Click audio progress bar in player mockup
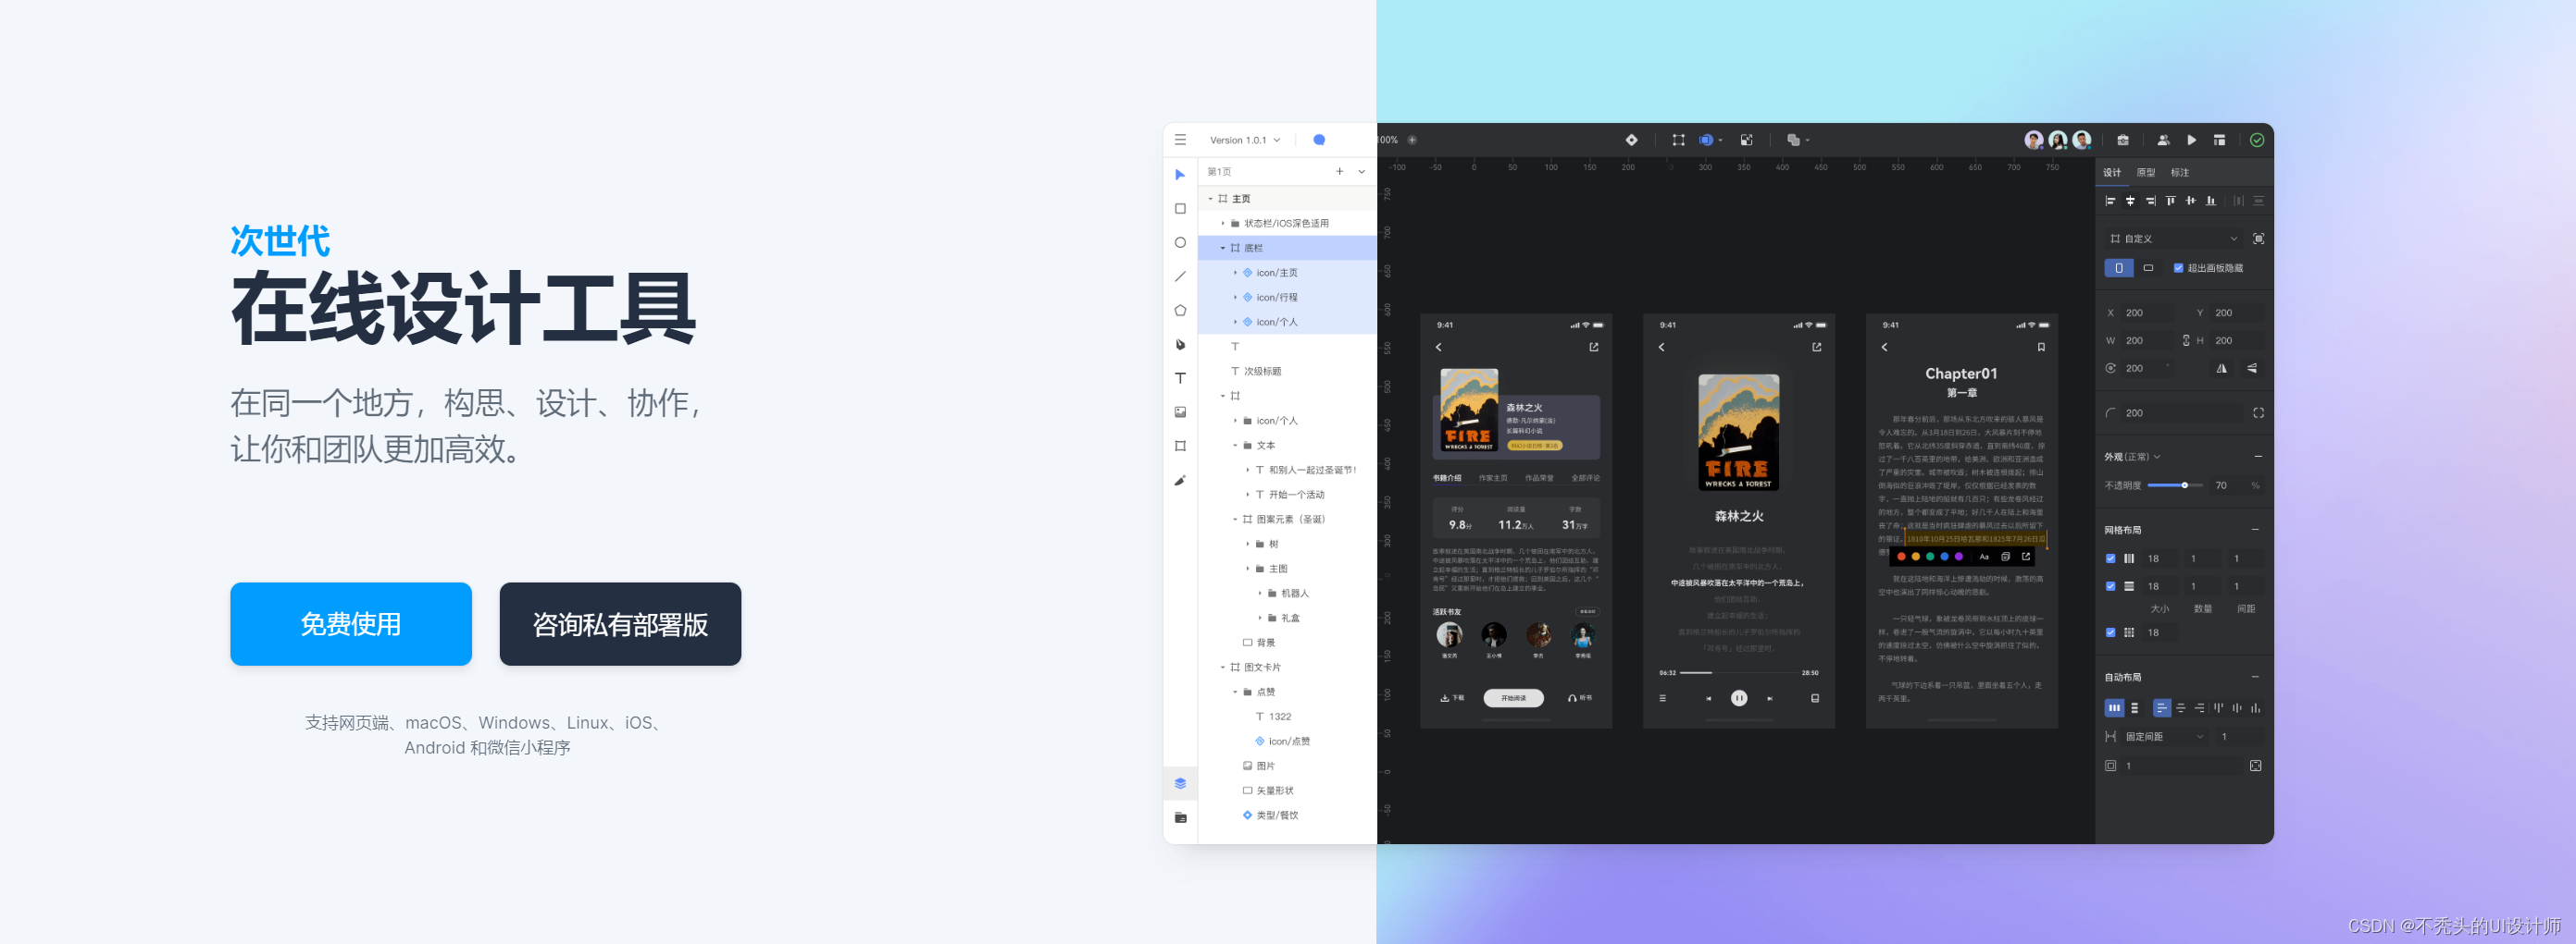2576x944 pixels. 1739,673
